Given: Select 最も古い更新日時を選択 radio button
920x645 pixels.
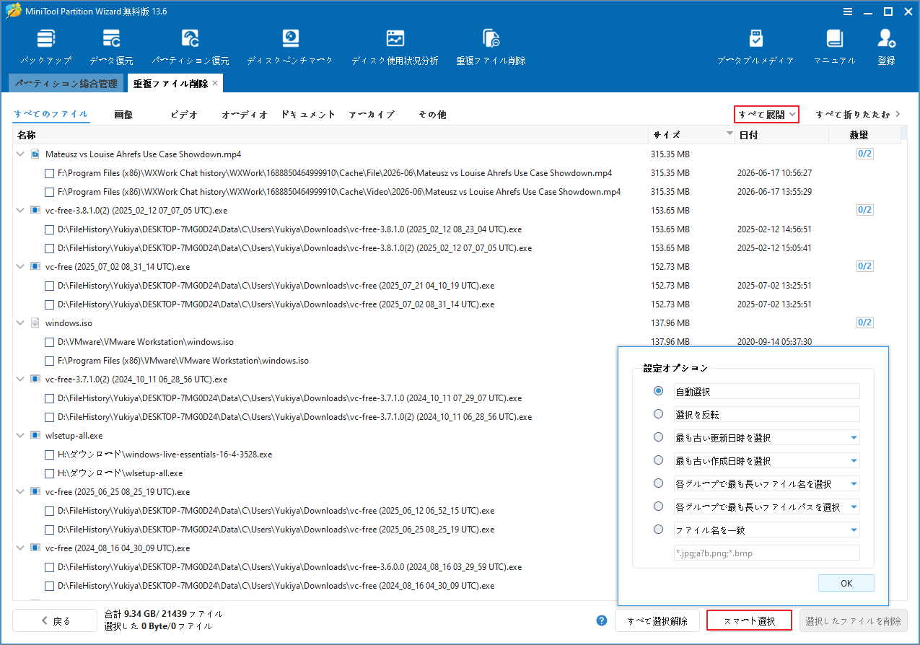Looking at the screenshot, I should pyautogui.click(x=658, y=436).
